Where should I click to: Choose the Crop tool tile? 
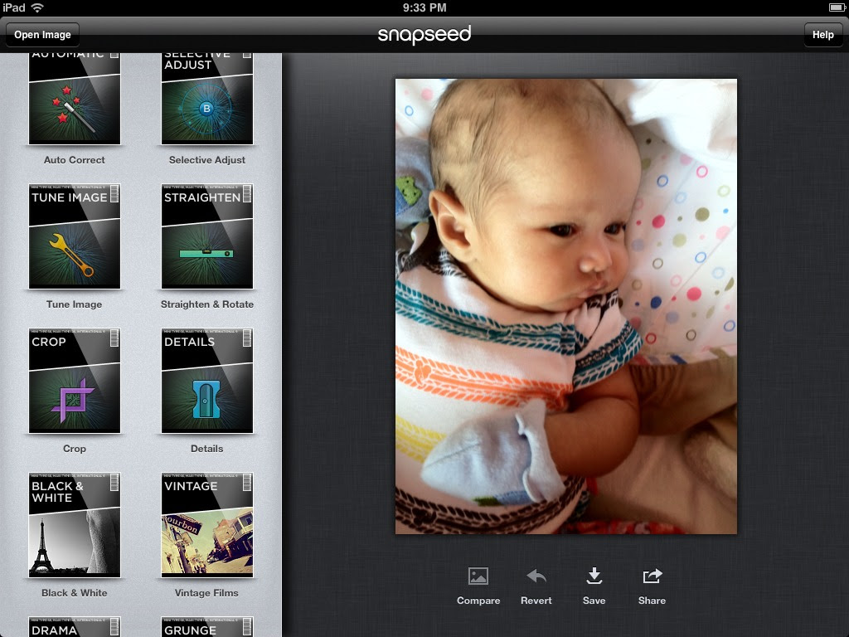pos(74,380)
